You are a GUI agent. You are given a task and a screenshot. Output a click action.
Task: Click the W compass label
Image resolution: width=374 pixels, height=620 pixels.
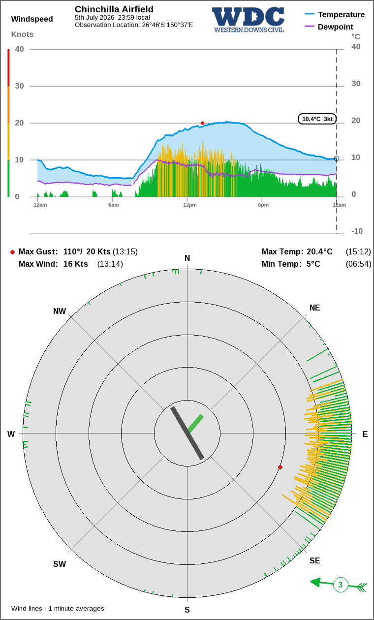click(11, 434)
